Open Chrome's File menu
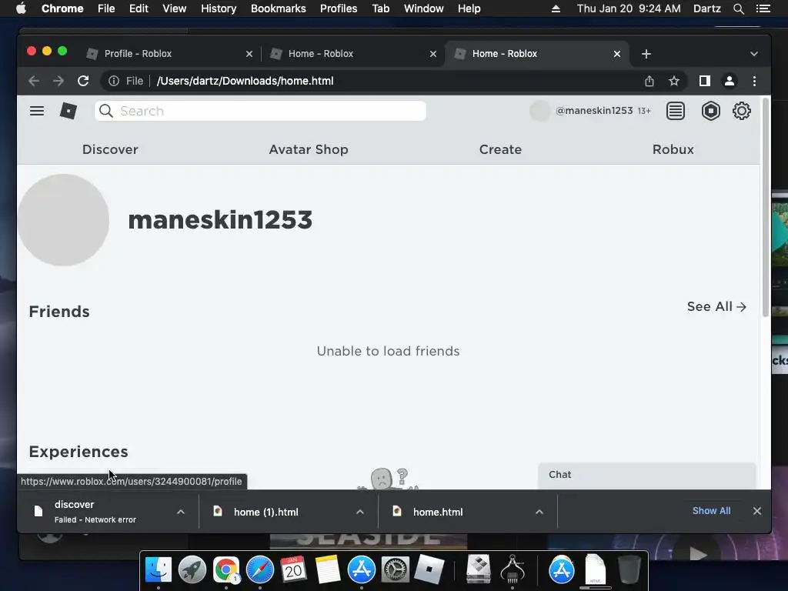The image size is (788, 591). click(x=106, y=8)
